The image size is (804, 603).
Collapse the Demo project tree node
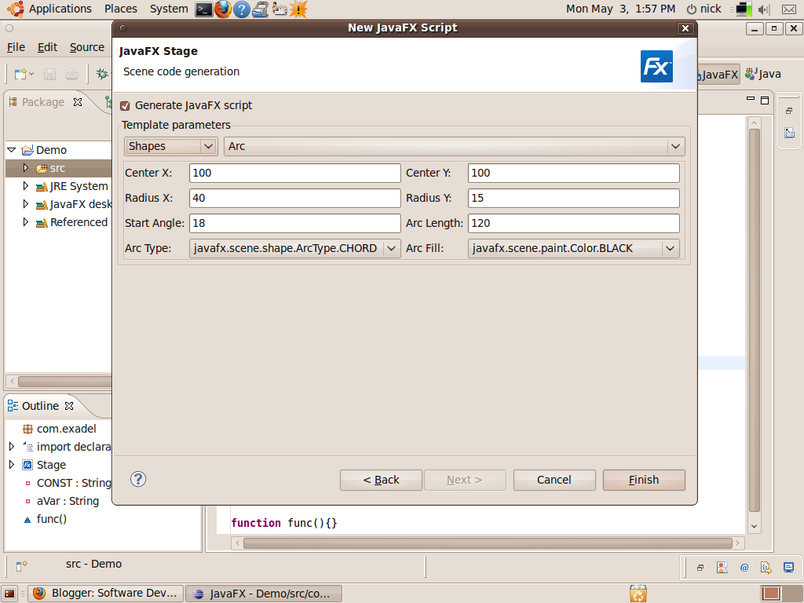click(12, 150)
